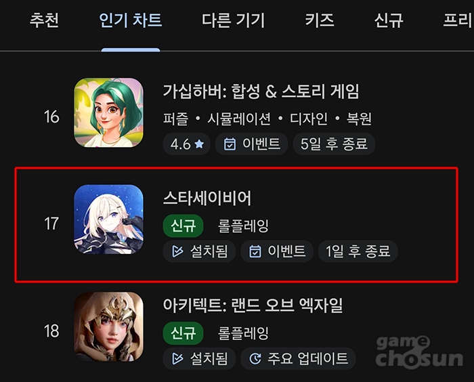The width and height of the screenshot is (474, 382).
Task: Click the 5일 후 종료 chip
Action: click(334, 144)
